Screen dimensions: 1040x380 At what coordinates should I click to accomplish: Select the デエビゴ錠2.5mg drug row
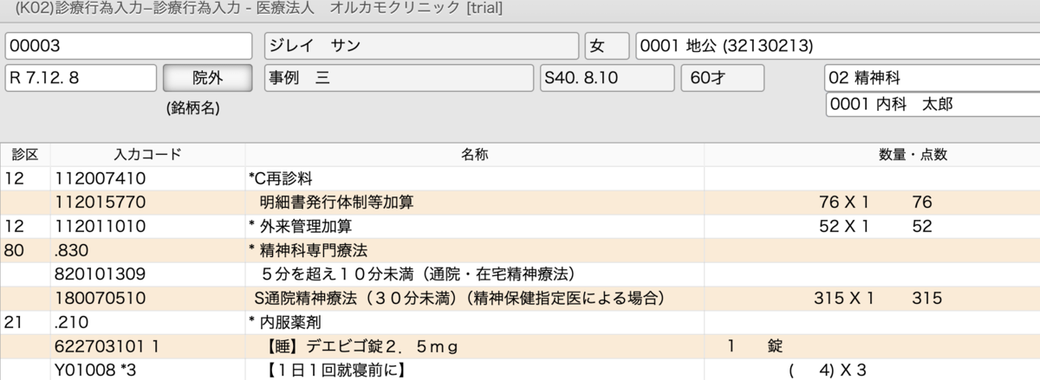(x=520, y=346)
